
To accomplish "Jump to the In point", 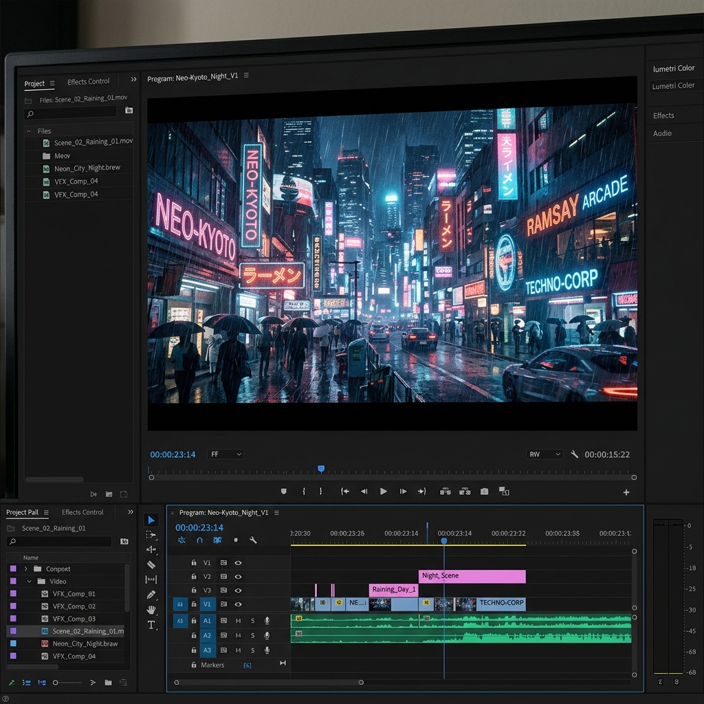I will pos(345,492).
